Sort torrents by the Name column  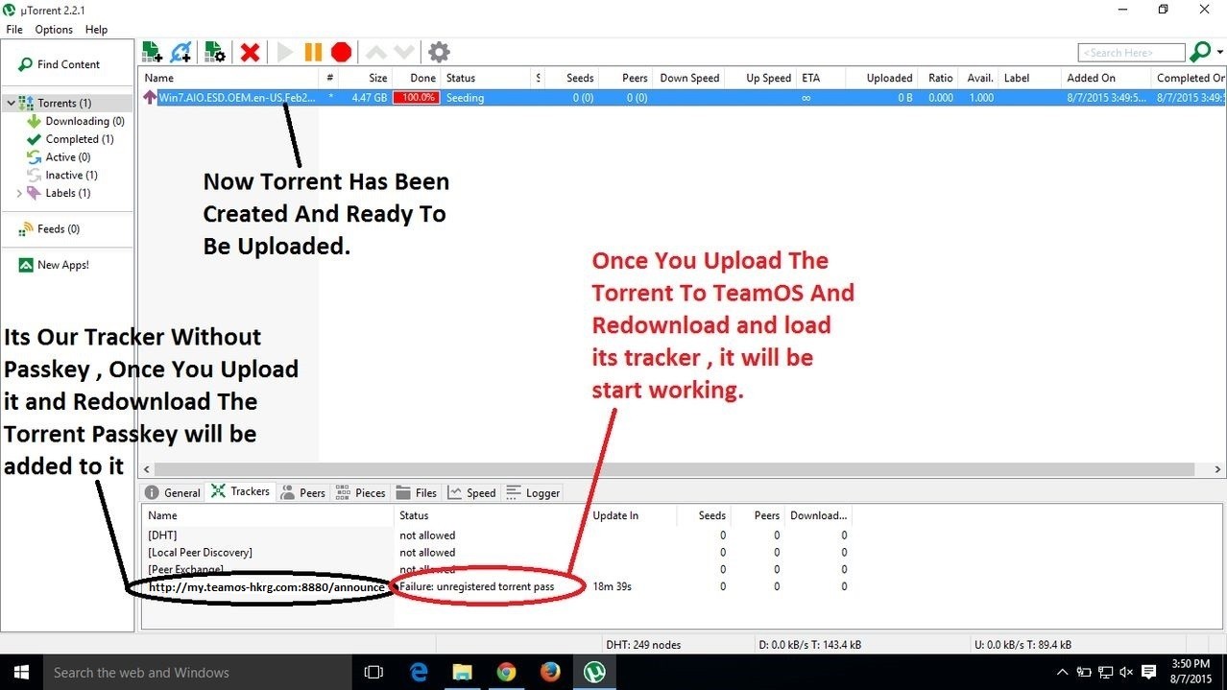[x=230, y=78]
